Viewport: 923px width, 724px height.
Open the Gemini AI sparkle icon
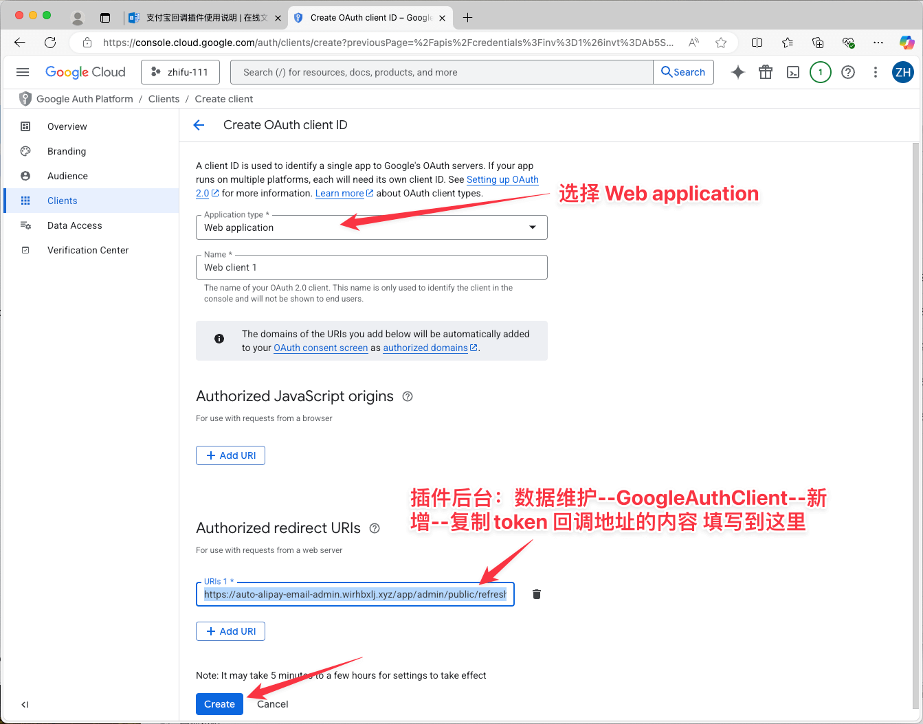click(x=738, y=72)
